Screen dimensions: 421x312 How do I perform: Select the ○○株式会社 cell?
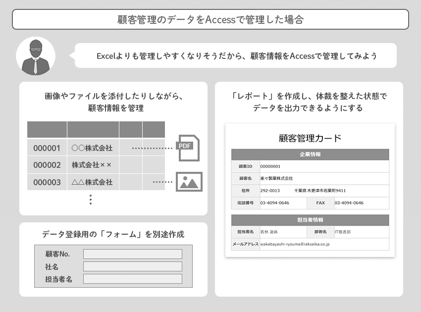[93, 148]
